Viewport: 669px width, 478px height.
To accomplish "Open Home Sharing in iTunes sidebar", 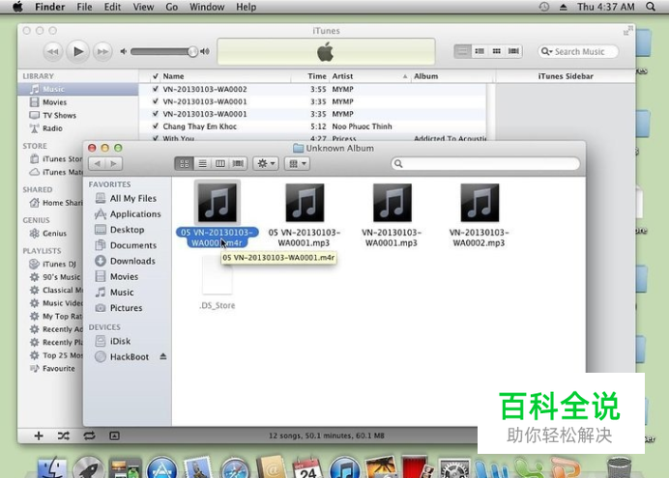I will (x=61, y=203).
